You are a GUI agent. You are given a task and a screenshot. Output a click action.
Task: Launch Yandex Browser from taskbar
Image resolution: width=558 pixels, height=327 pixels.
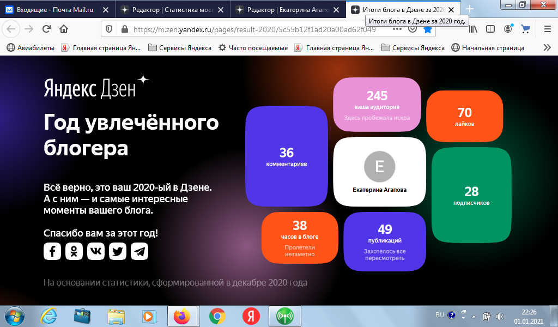[251, 316]
